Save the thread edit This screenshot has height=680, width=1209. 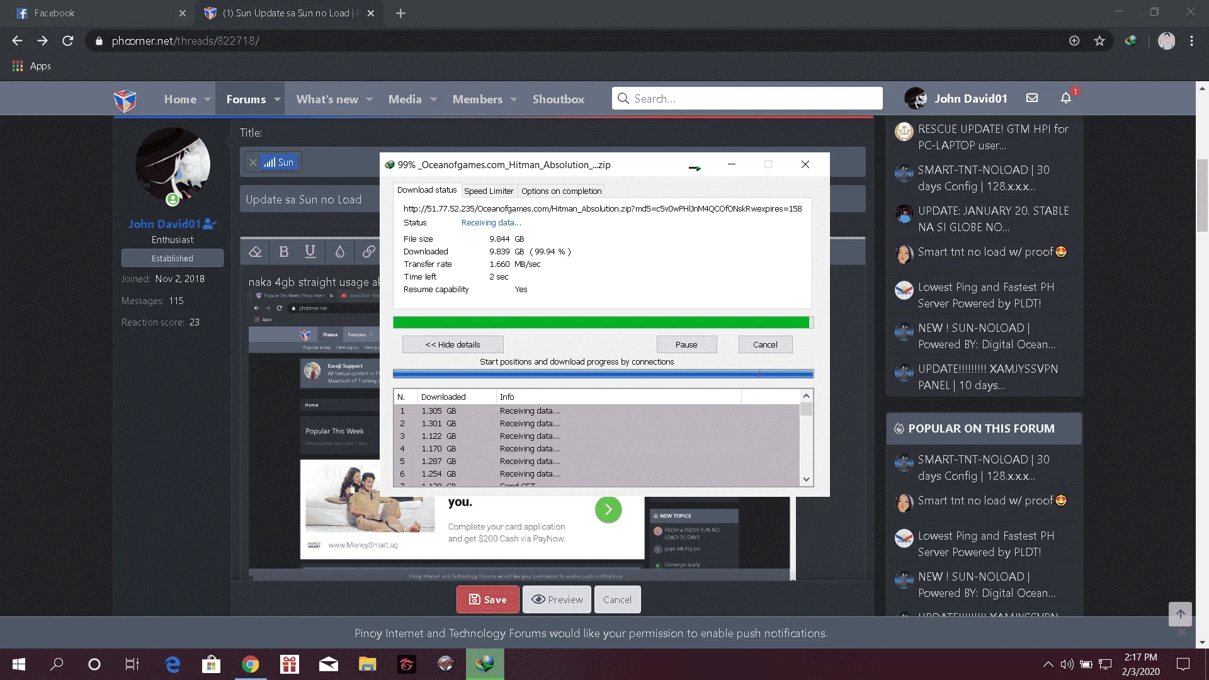click(488, 599)
